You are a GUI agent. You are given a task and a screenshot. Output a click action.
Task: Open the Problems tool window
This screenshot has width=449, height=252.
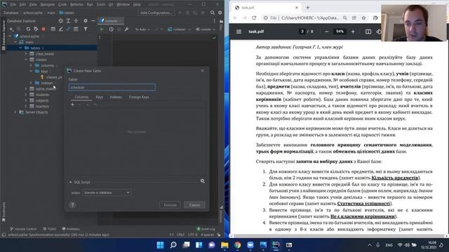click(x=71, y=229)
